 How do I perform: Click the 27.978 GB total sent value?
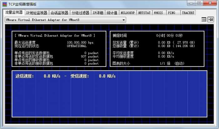pos(186,42)
